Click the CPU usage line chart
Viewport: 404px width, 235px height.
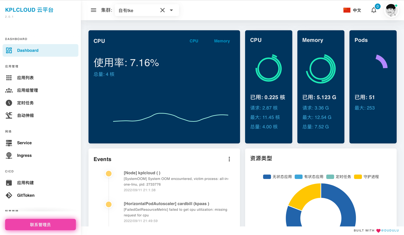(171, 117)
